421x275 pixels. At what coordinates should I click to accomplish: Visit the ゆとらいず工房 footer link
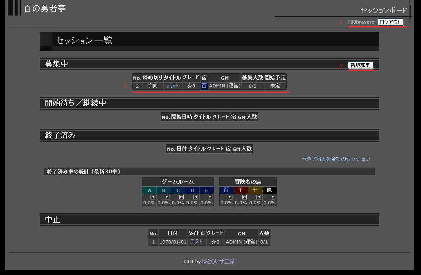218,262
